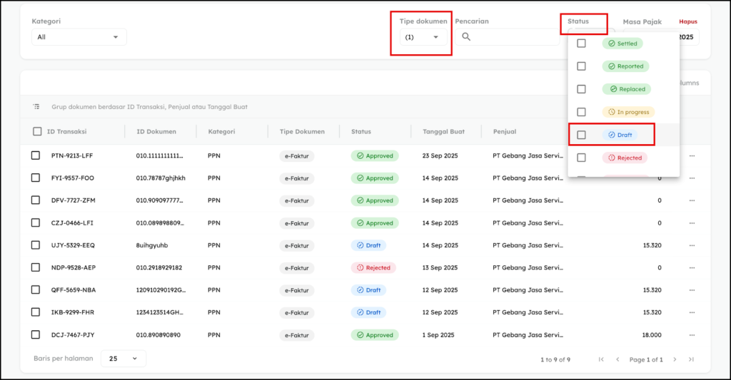Open rows per page dropdown showing 25

click(x=123, y=359)
